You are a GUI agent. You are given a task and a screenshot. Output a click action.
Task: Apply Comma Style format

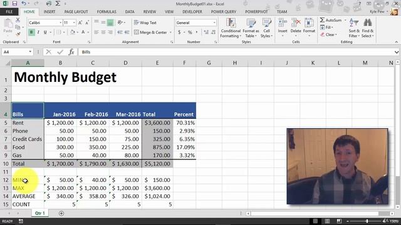[x=197, y=32]
